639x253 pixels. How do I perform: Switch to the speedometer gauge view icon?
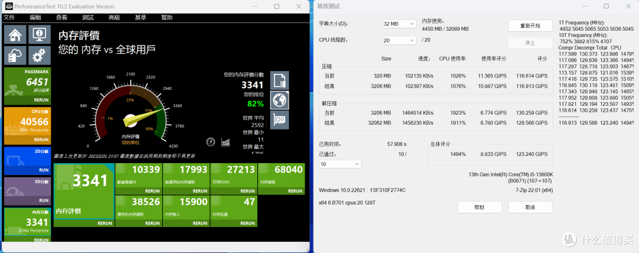pyautogui.click(x=211, y=142)
